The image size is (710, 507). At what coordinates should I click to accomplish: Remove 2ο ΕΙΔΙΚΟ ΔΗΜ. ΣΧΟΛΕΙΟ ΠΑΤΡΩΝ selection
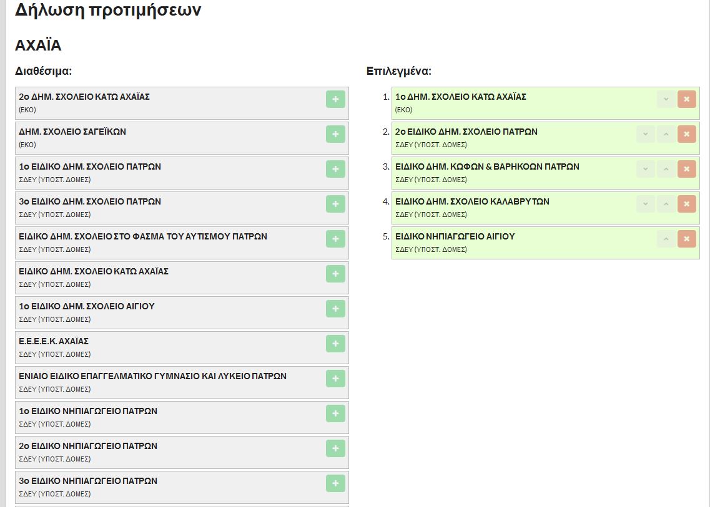pyautogui.click(x=686, y=134)
